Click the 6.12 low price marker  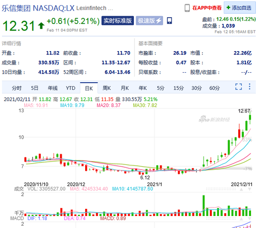pos(145,177)
